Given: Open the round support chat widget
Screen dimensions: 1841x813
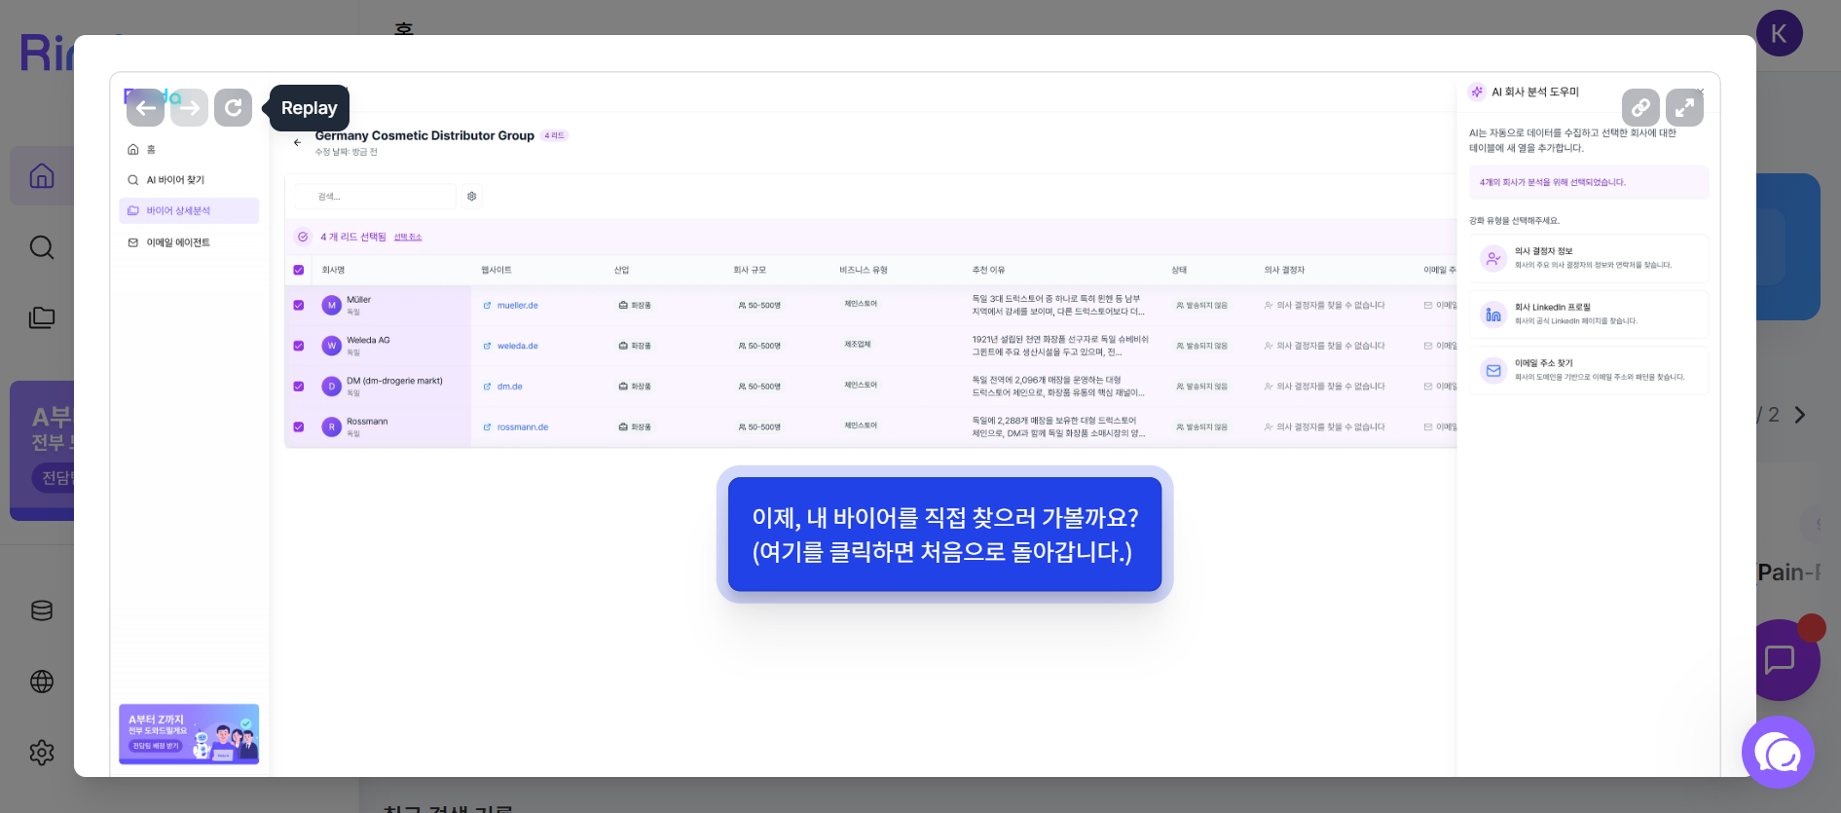Looking at the screenshot, I should pos(1778,753).
